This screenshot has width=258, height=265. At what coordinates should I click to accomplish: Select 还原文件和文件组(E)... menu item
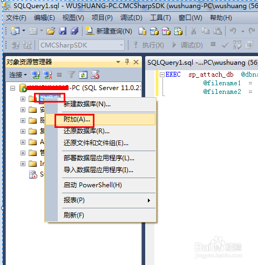point(100,143)
